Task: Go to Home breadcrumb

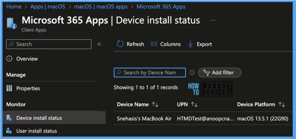Action: [14, 7]
